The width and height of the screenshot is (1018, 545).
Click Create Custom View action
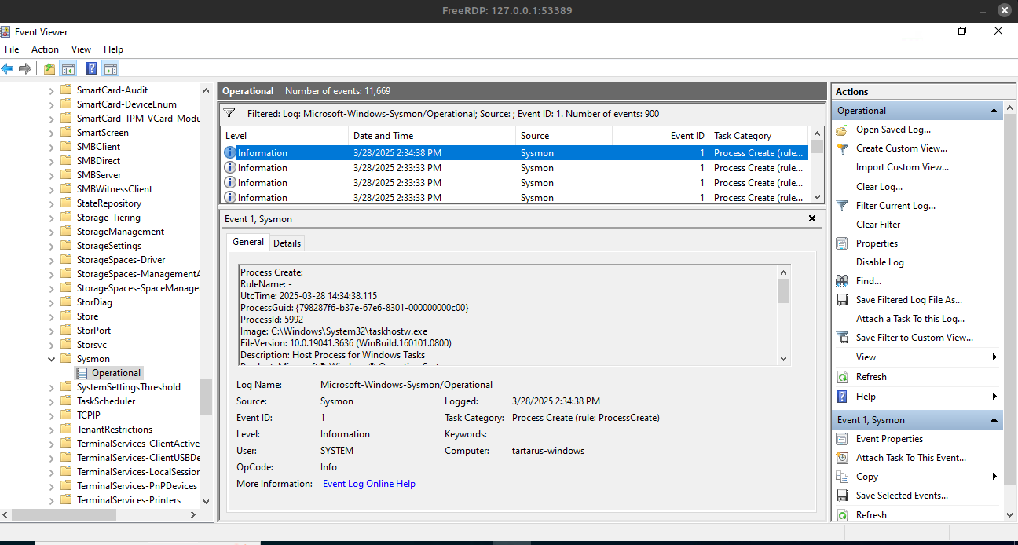tap(901, 148)
